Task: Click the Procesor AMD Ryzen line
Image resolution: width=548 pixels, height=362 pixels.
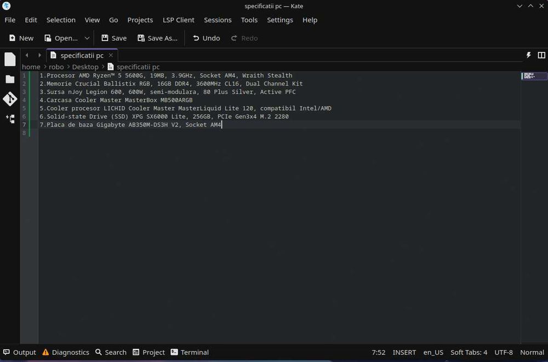Action: [165, 76]
